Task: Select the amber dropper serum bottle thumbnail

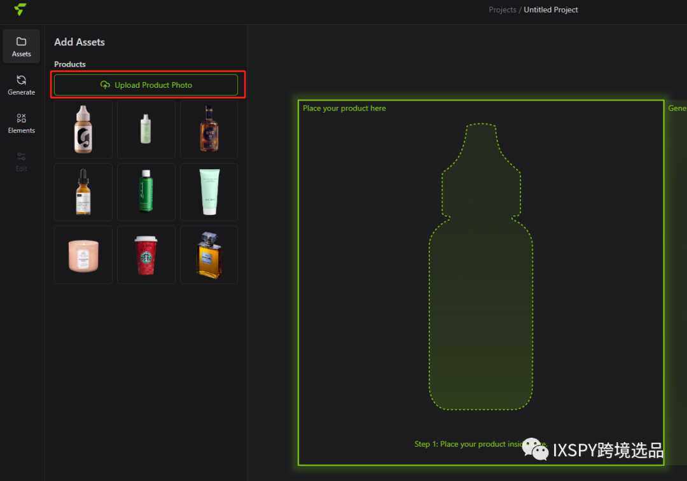Action: pos(83,192)
